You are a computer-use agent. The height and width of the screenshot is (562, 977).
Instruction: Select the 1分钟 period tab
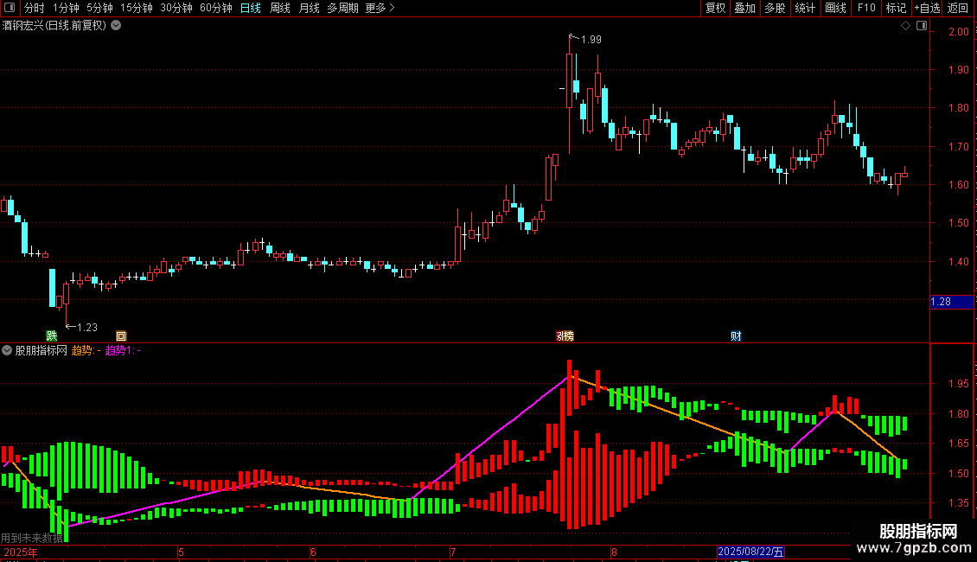66,8
